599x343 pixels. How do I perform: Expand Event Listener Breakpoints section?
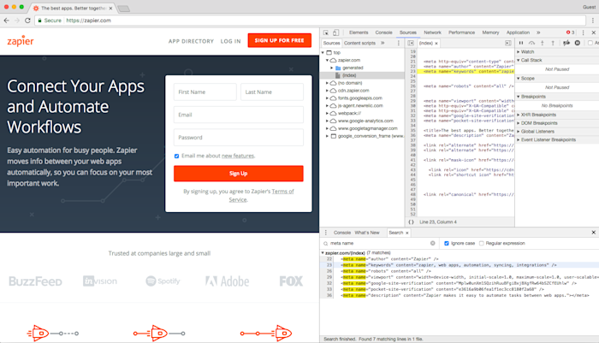(519, 139)
